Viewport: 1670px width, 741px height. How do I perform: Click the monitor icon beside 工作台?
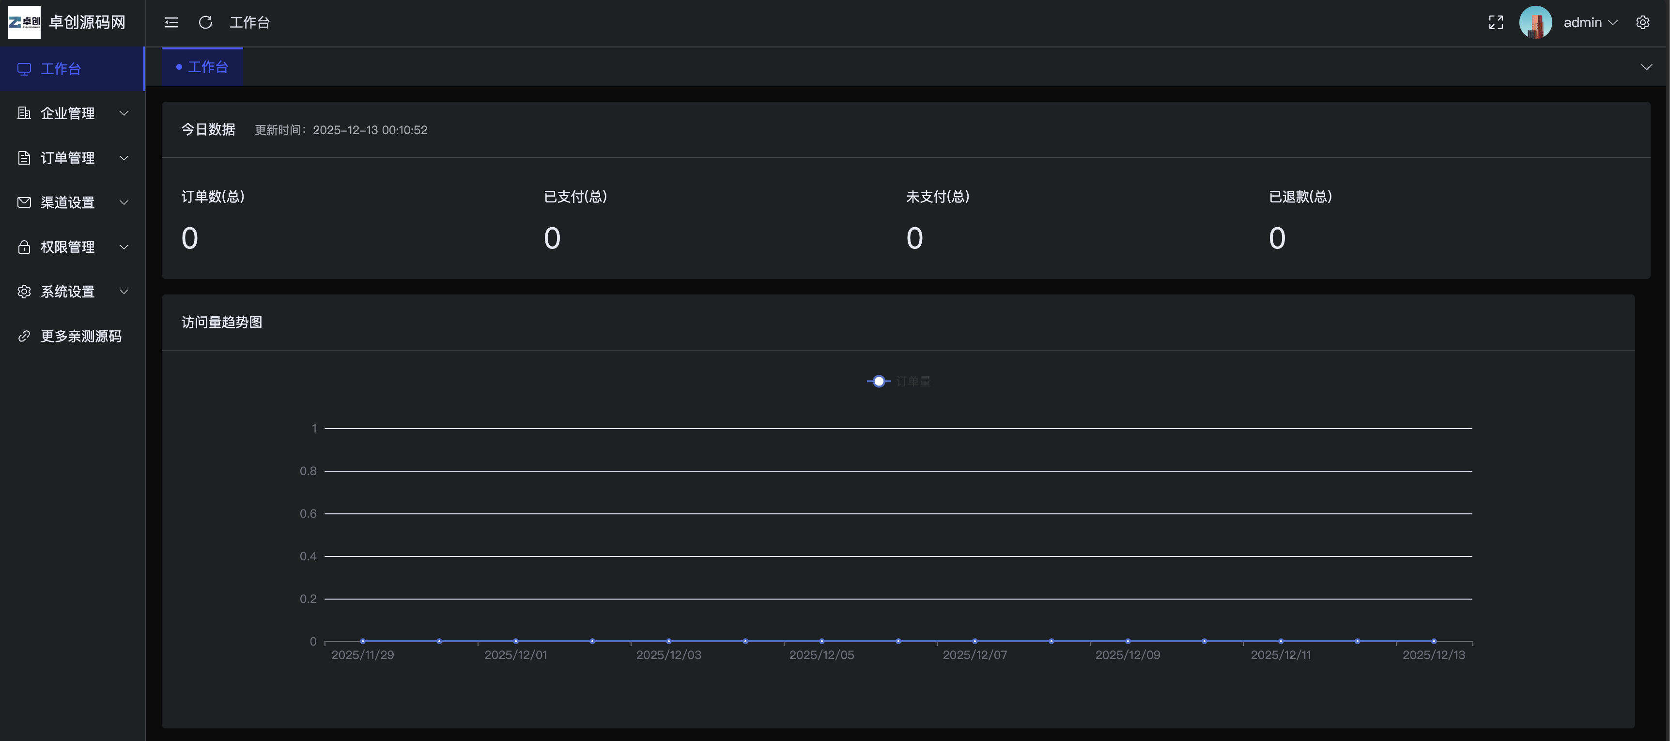(x=24, y=69)
